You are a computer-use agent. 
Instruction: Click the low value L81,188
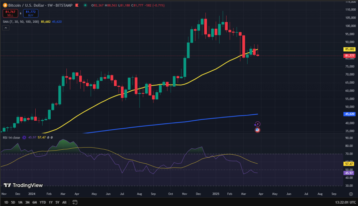click(124, 5)
